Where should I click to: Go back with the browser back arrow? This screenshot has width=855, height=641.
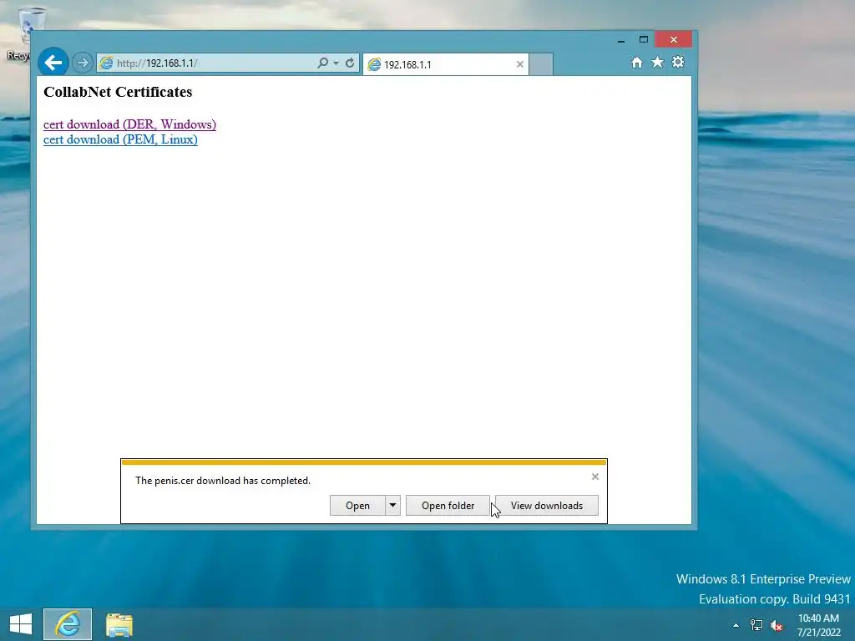(53, 63)
